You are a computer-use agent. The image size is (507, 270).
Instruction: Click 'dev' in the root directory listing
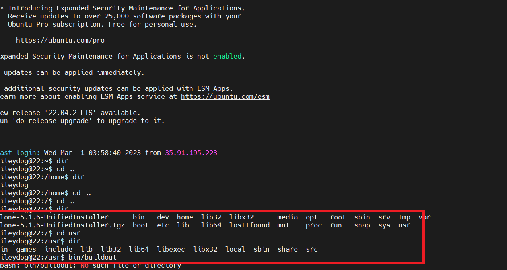[x=163, y=217]
